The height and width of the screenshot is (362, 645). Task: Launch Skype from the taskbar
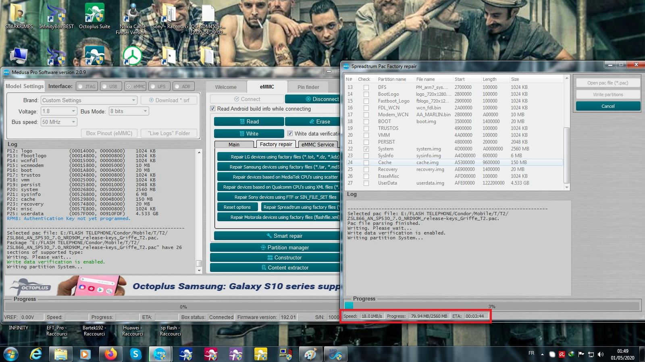pos(135,354)
